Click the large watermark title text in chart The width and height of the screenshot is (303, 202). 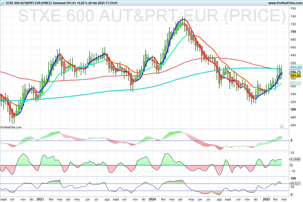click(152, 16)
